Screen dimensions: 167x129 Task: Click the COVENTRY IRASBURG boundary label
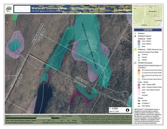[x=81, y=82]
